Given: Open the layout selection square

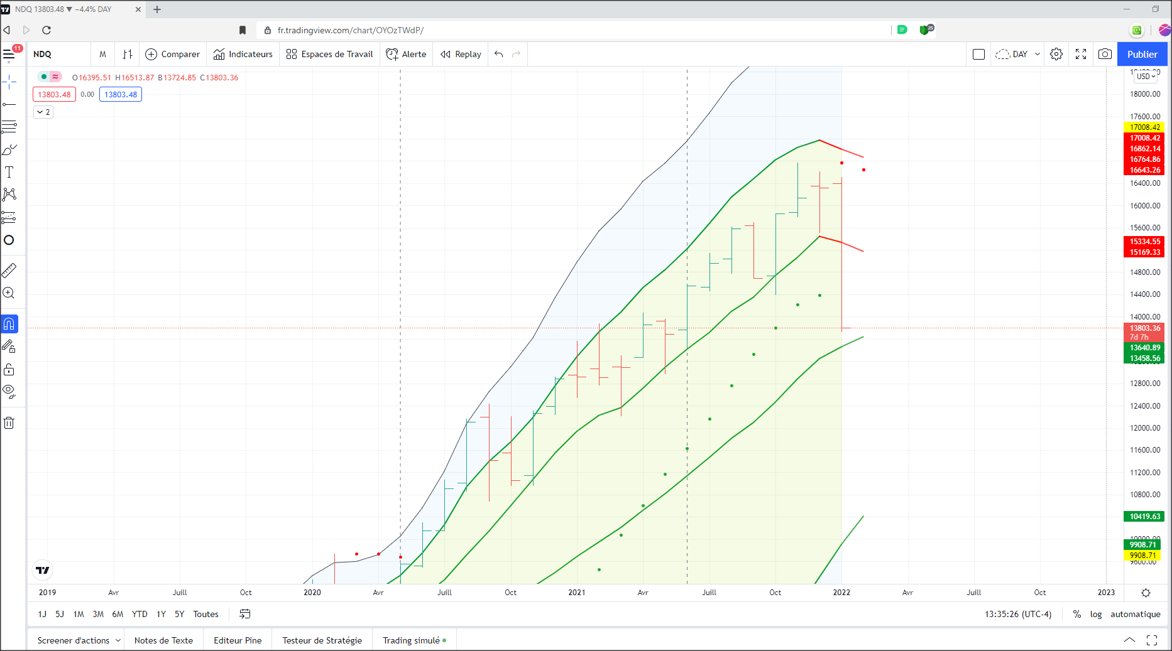Looking at the screenshot, I should tap(978, 54).
